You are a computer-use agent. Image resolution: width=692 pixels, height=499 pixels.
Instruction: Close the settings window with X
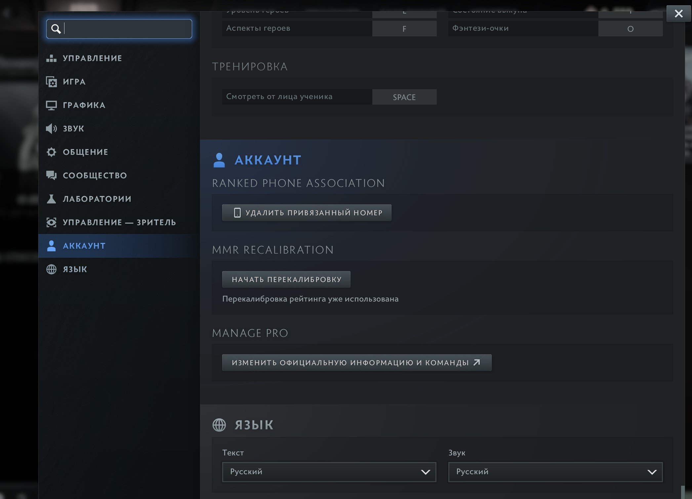click(678, 14)
